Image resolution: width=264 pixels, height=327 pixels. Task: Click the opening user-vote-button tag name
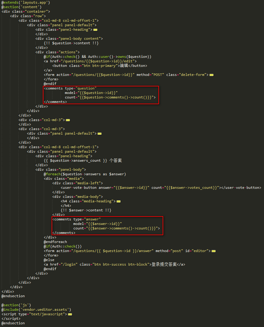[80, 188]
